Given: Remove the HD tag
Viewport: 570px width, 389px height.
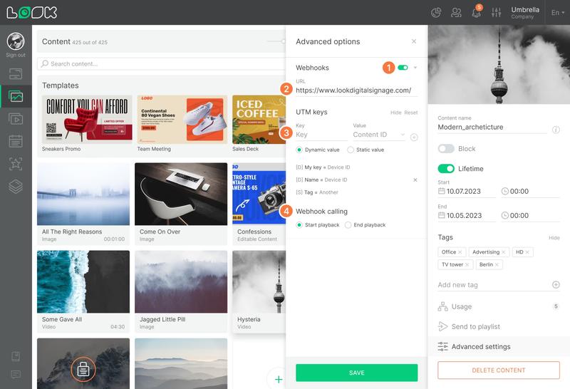Looking at the screenshot, I should coord(527,252).
